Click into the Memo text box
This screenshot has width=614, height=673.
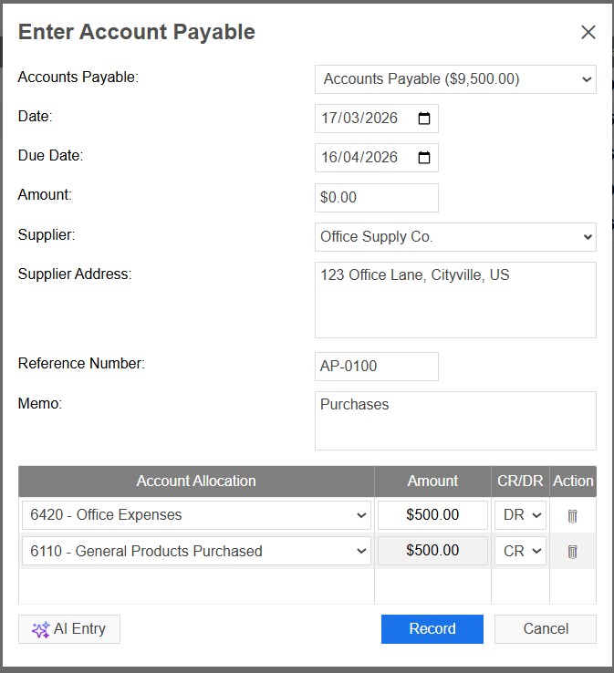[455, 421]
